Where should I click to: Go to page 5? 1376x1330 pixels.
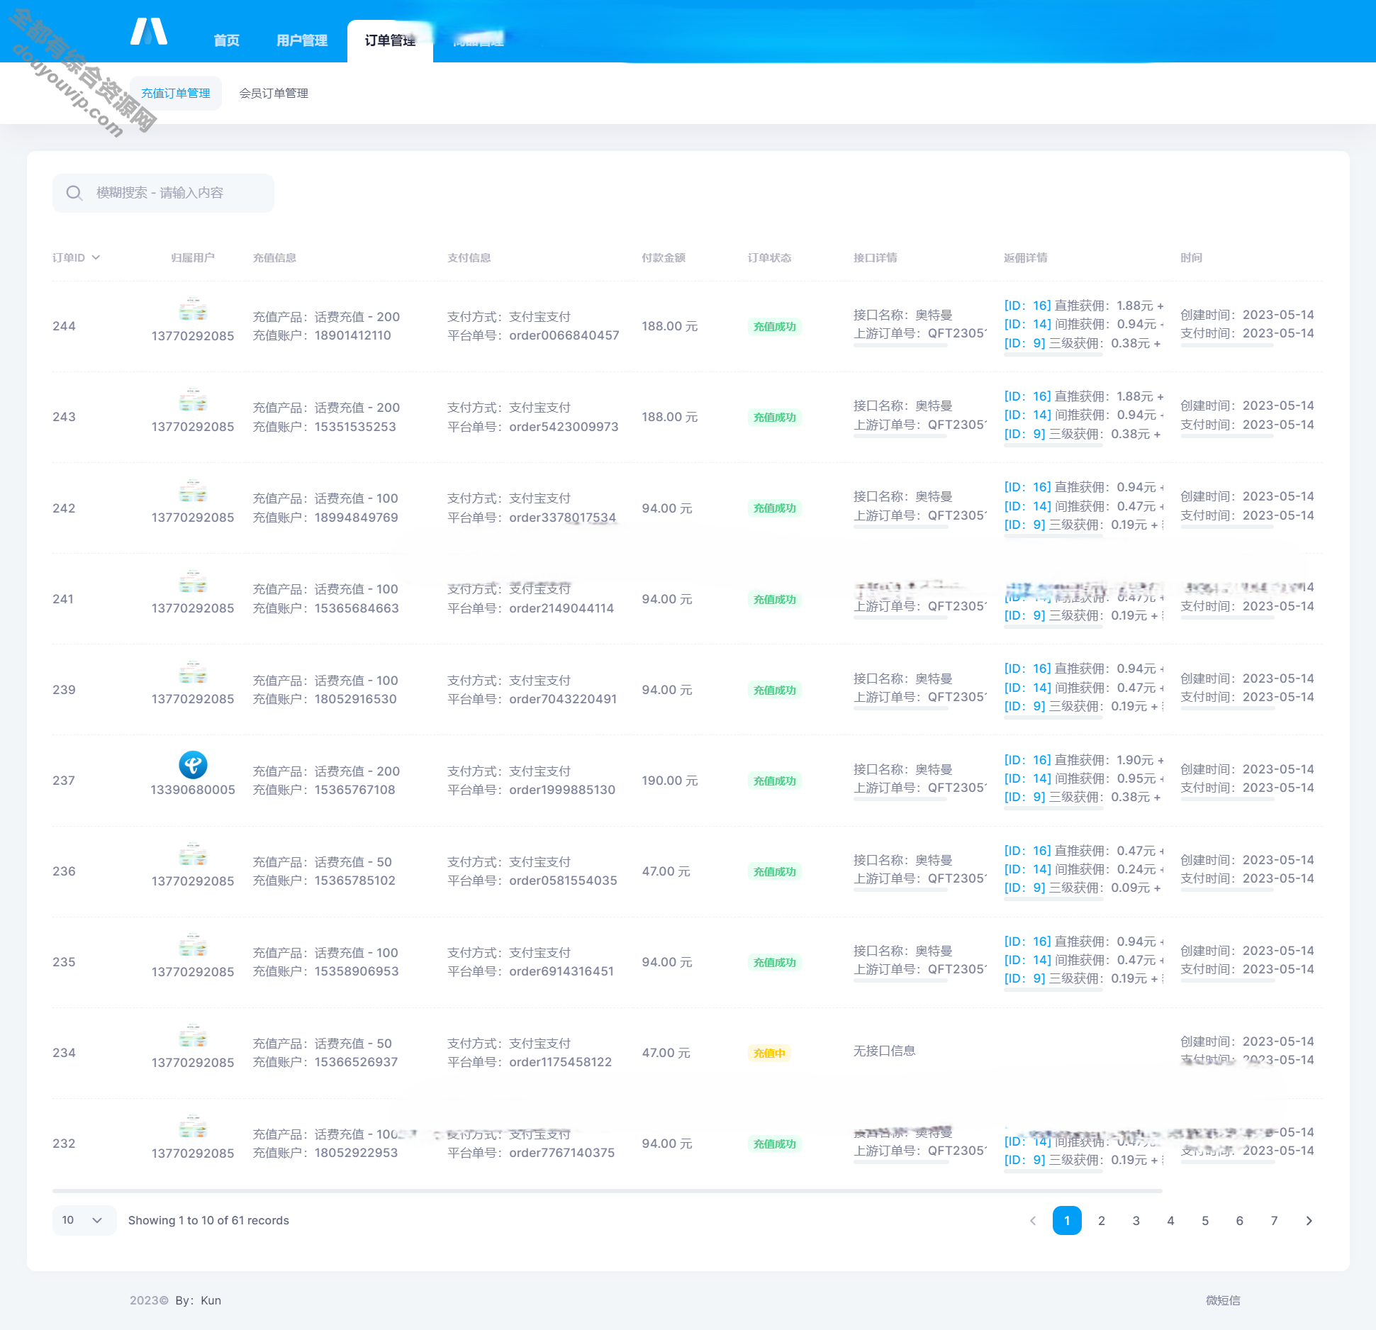pos(1204,1220)
